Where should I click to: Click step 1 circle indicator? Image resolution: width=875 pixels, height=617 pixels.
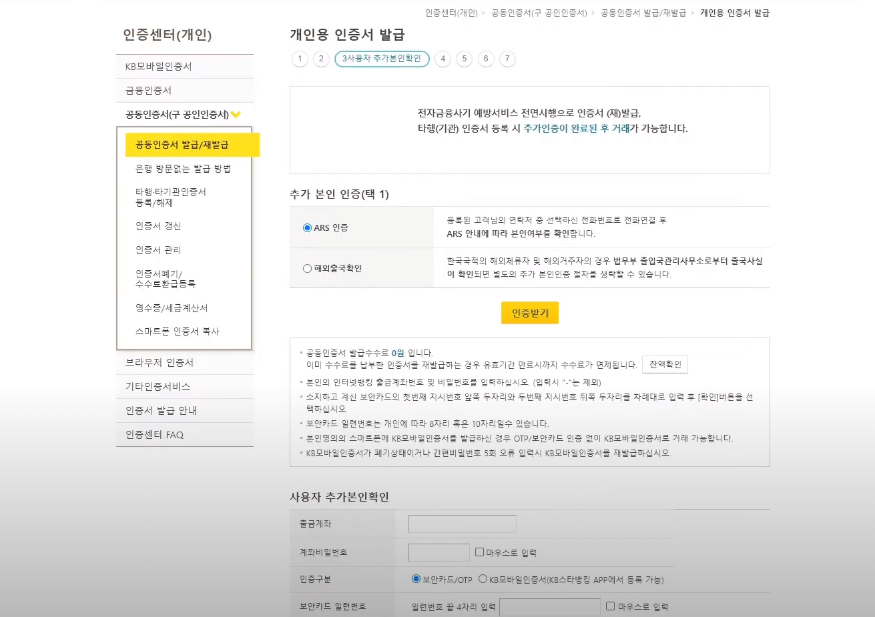[300, 59]
